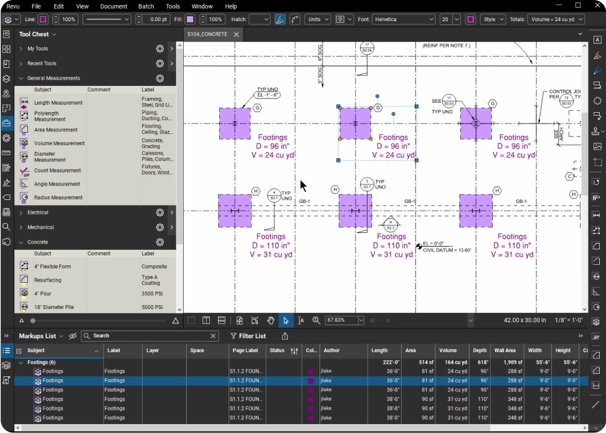
Task: Switch to side-by-side split view
Action: coord(206,320)
